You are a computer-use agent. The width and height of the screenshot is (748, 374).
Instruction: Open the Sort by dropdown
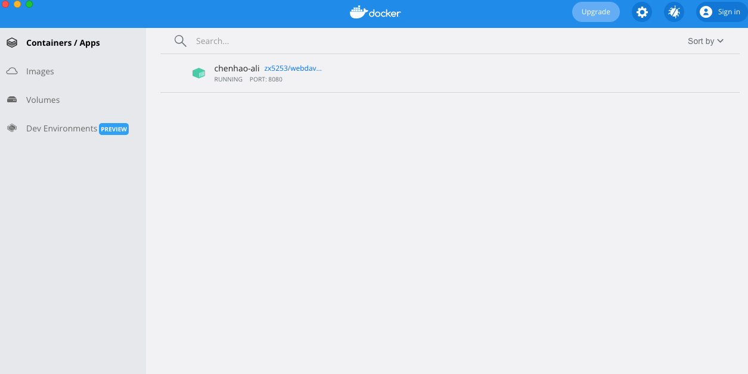click(706, 41)
